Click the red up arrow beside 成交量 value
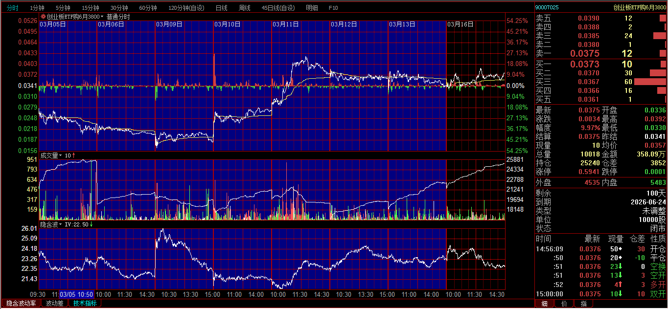Screen dimensions: 668x309 (x=73, y=155)
